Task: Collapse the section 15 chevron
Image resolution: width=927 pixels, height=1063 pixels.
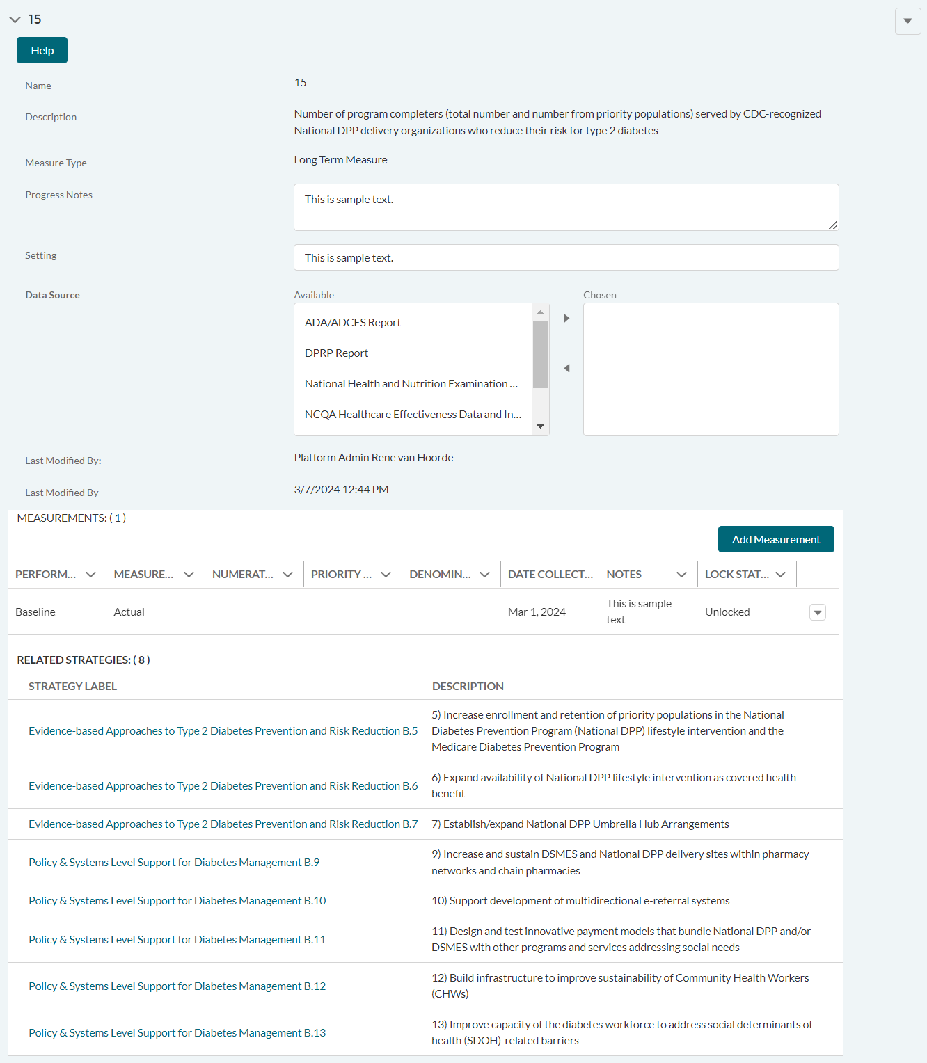Action: click(x=15, y=19)
